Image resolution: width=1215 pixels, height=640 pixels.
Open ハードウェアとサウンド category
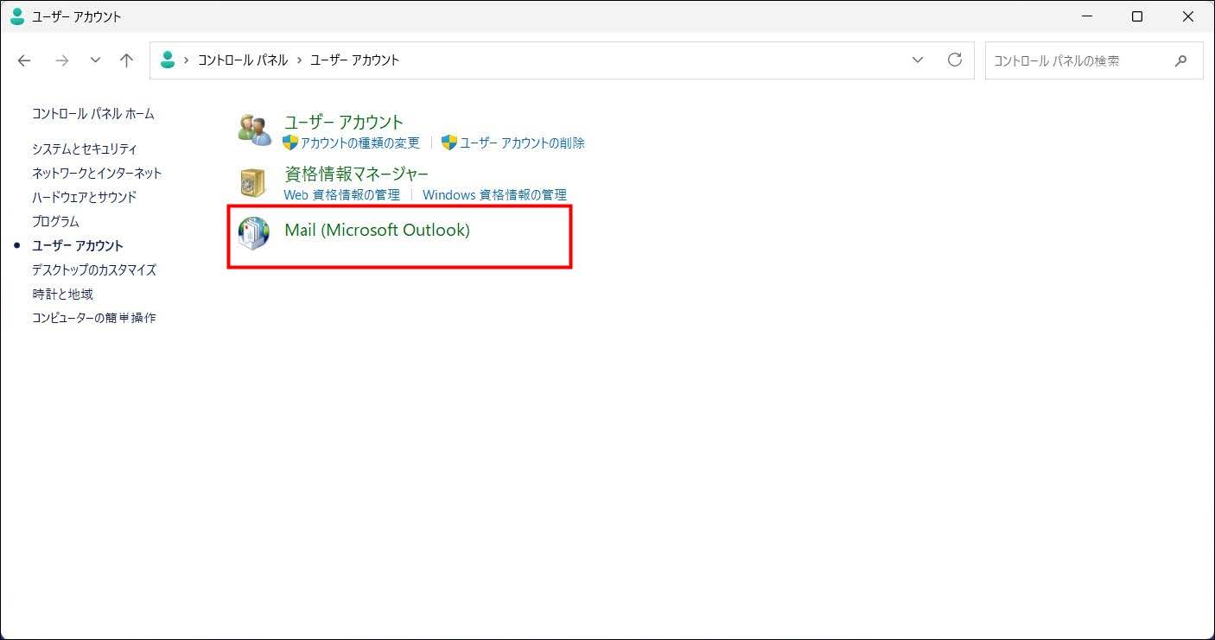[x=85, y=198]
